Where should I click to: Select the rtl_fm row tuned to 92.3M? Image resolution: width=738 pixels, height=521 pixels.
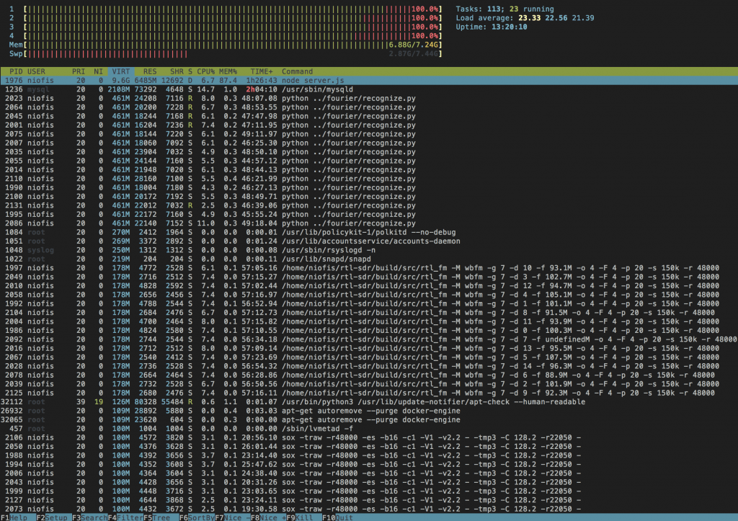coord(369,393)
